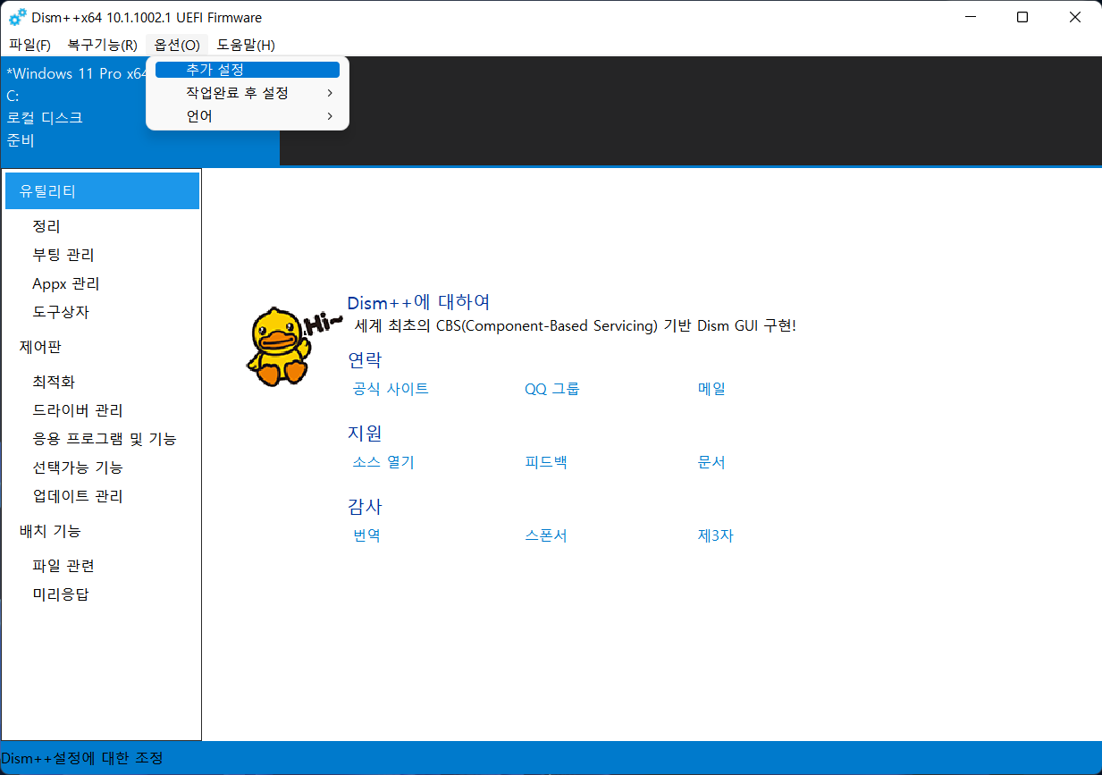Click the 로컬 디스크 label in image tile
The image size is (1102, 775).
[x=45, y=117]
